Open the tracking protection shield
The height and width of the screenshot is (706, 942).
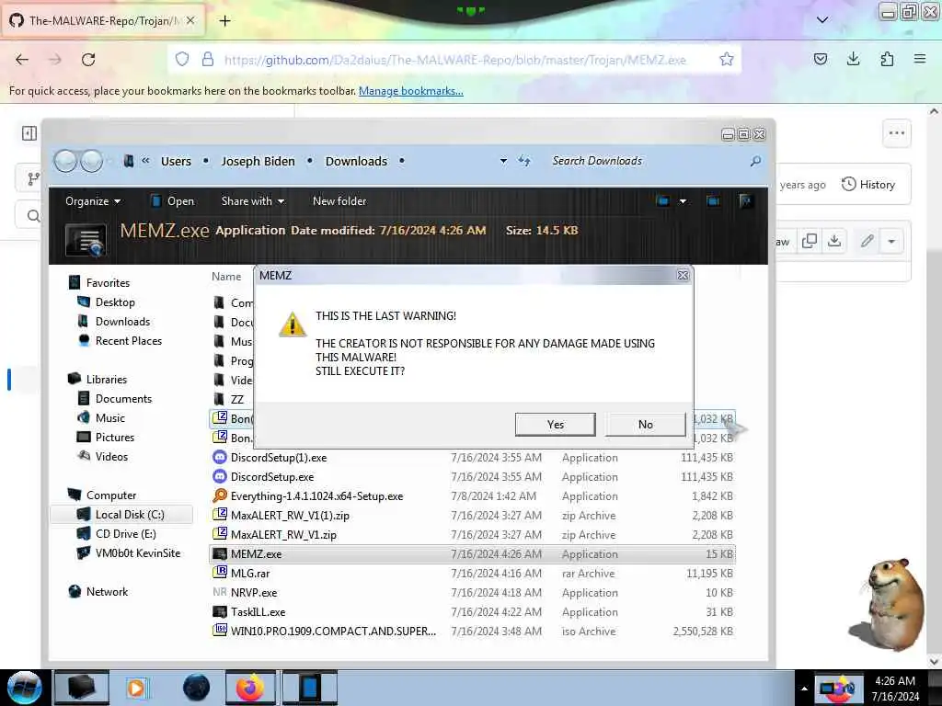(182, 59)
